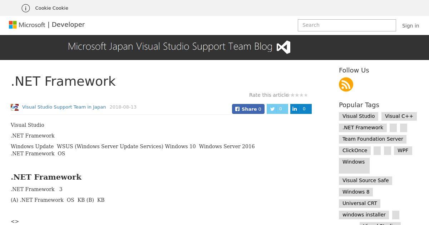Screen dimensions: 429x225
Task: Click the cookie info circle icon
Action: pyautogui.click(x=26, y=8)
